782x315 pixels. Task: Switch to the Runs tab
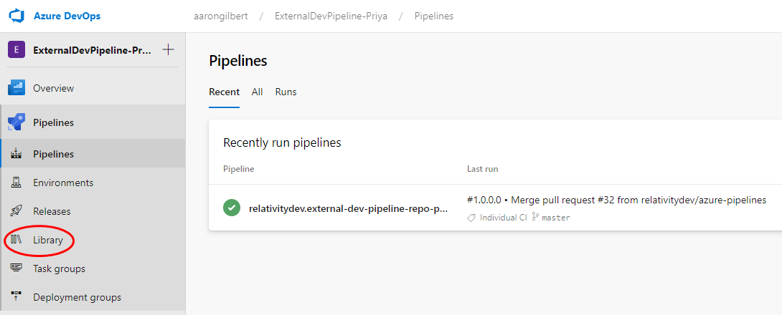[x=286, y=92]
